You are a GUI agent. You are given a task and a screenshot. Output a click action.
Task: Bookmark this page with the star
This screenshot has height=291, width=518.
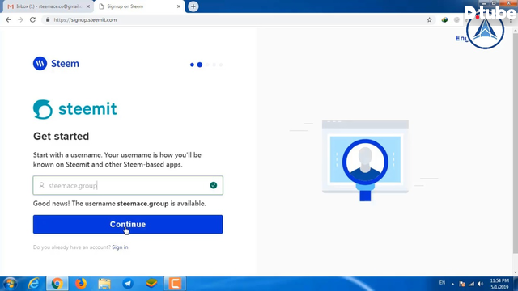pyautogui.click(x=430, y=19)
